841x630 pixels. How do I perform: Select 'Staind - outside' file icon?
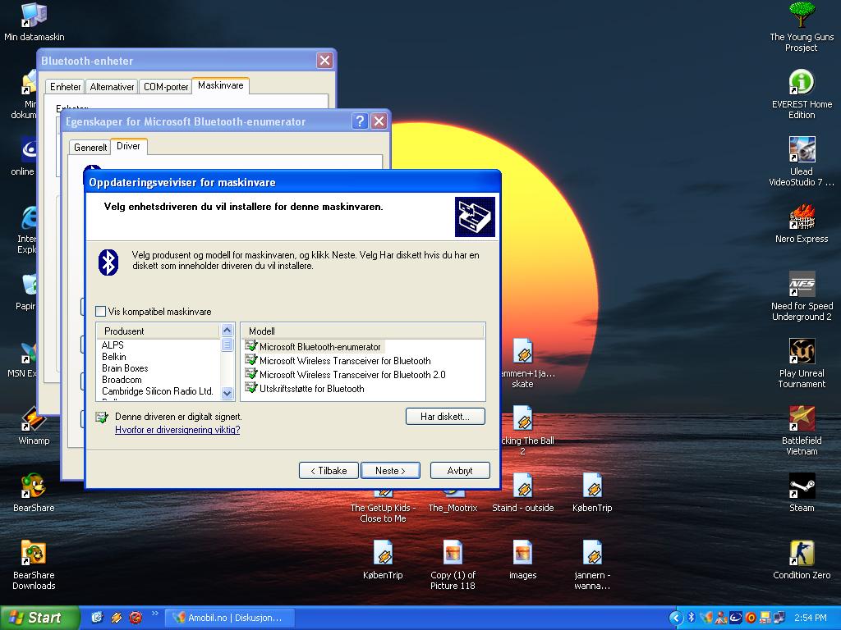click(x=523, y=492)
